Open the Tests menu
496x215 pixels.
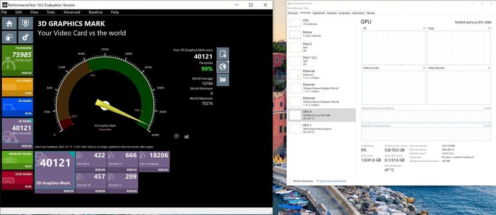(51, 12)
